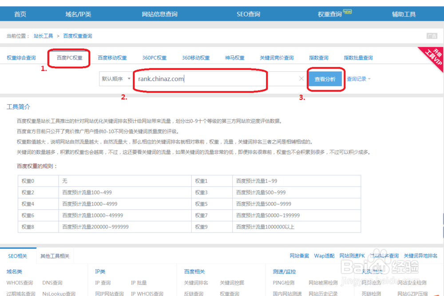Screen dimensions: 444x296
Task: Click the 工具简介 section heading
Action: point(18,107)
